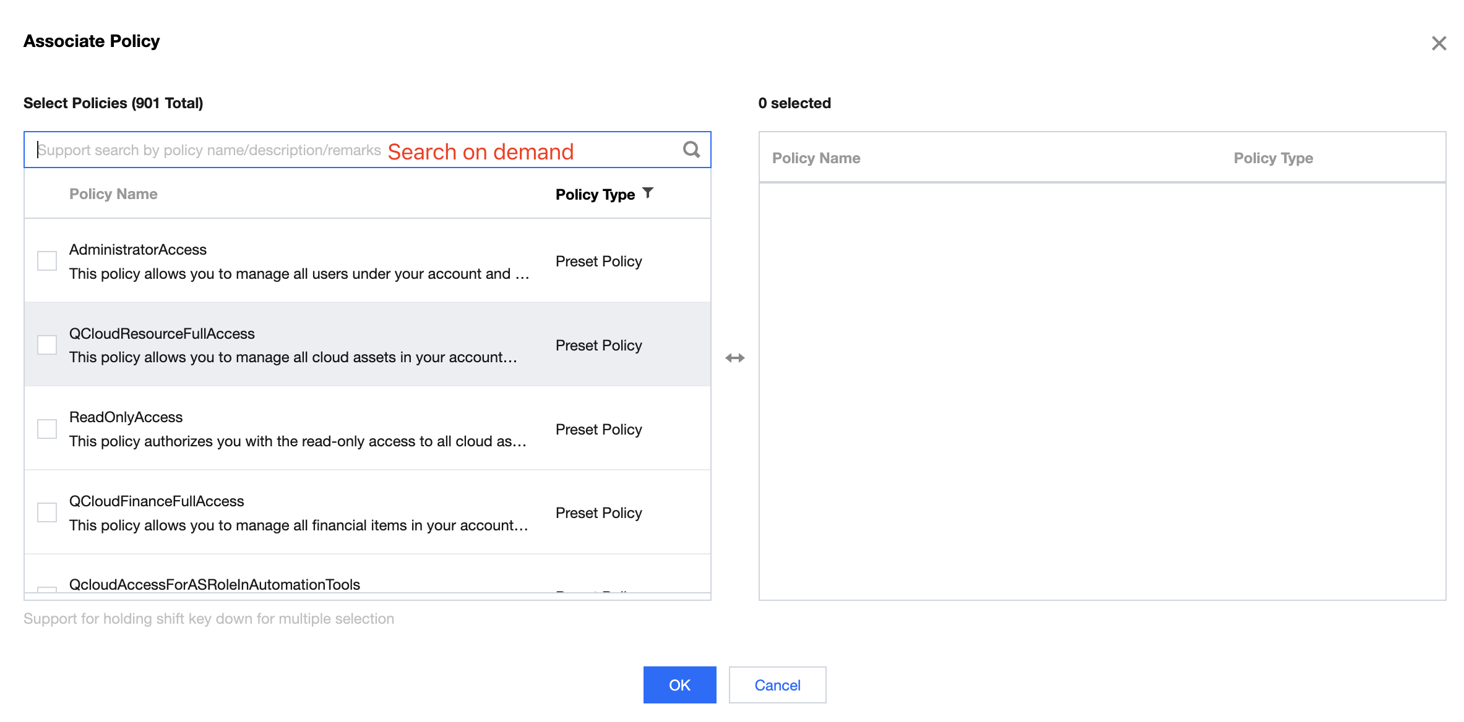Tick the QCloudResourceFullAccess checkbox
The image size is (1464, 722).
coord(47,345)
